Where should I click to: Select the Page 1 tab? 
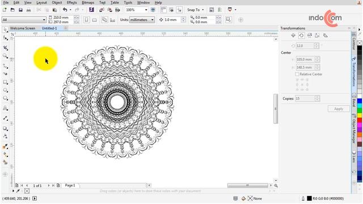70,185
